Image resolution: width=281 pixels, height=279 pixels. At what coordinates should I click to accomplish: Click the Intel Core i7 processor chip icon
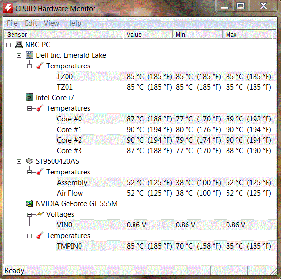[x=29, y=98]
